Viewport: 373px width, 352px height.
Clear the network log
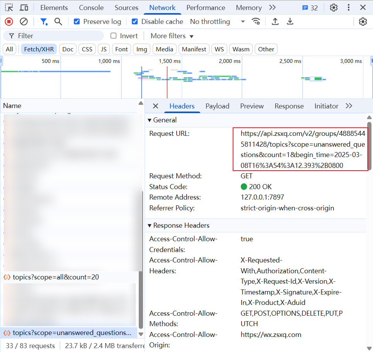pos(24,22)
